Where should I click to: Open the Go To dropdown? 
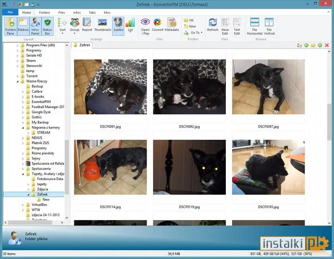click(193, 33)
